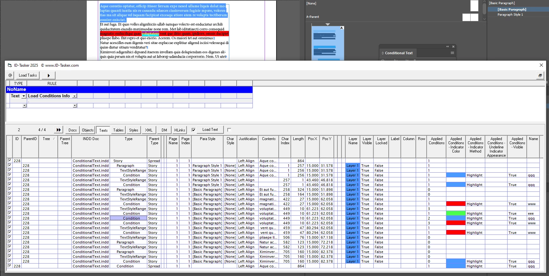
Task: Select the A-Parent label in Pages panel
Action: click(x=312, y=17)
